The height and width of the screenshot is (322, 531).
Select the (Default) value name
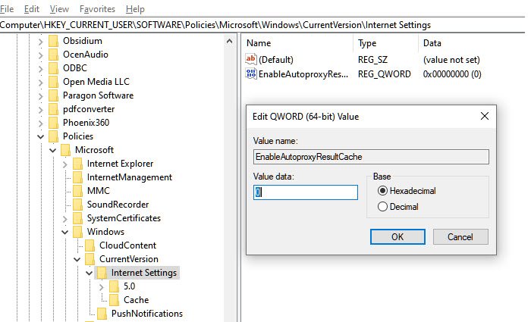(276, 60)
